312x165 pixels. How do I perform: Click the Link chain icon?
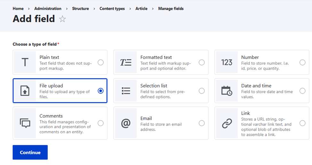click(x=227, y=123)
